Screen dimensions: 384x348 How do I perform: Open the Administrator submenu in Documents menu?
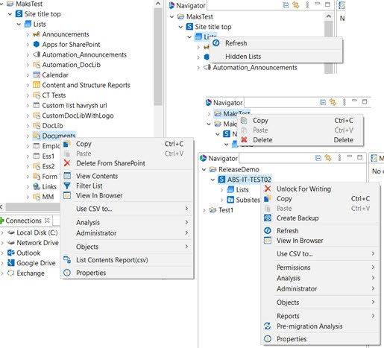[x=127, y=233]
